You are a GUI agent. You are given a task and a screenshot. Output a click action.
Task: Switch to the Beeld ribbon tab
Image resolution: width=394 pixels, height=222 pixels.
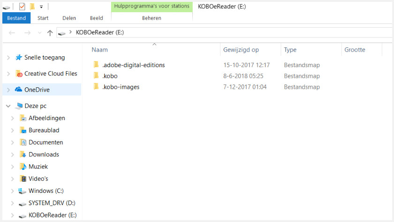[97, 18]
